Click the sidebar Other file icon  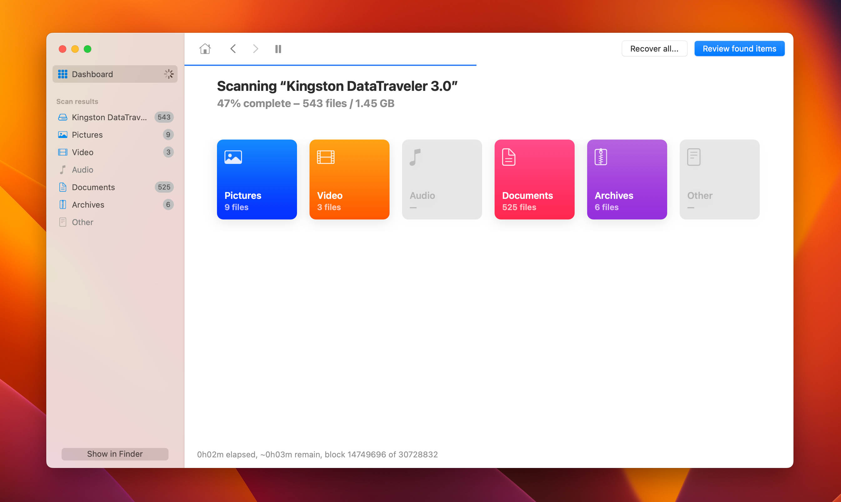pyautogui.click(x=63, y=222)
